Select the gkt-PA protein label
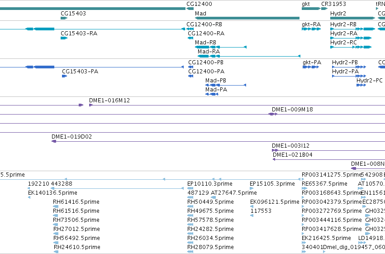The height and width of the screenshot is (254, 385). click(x=312, y=62)
